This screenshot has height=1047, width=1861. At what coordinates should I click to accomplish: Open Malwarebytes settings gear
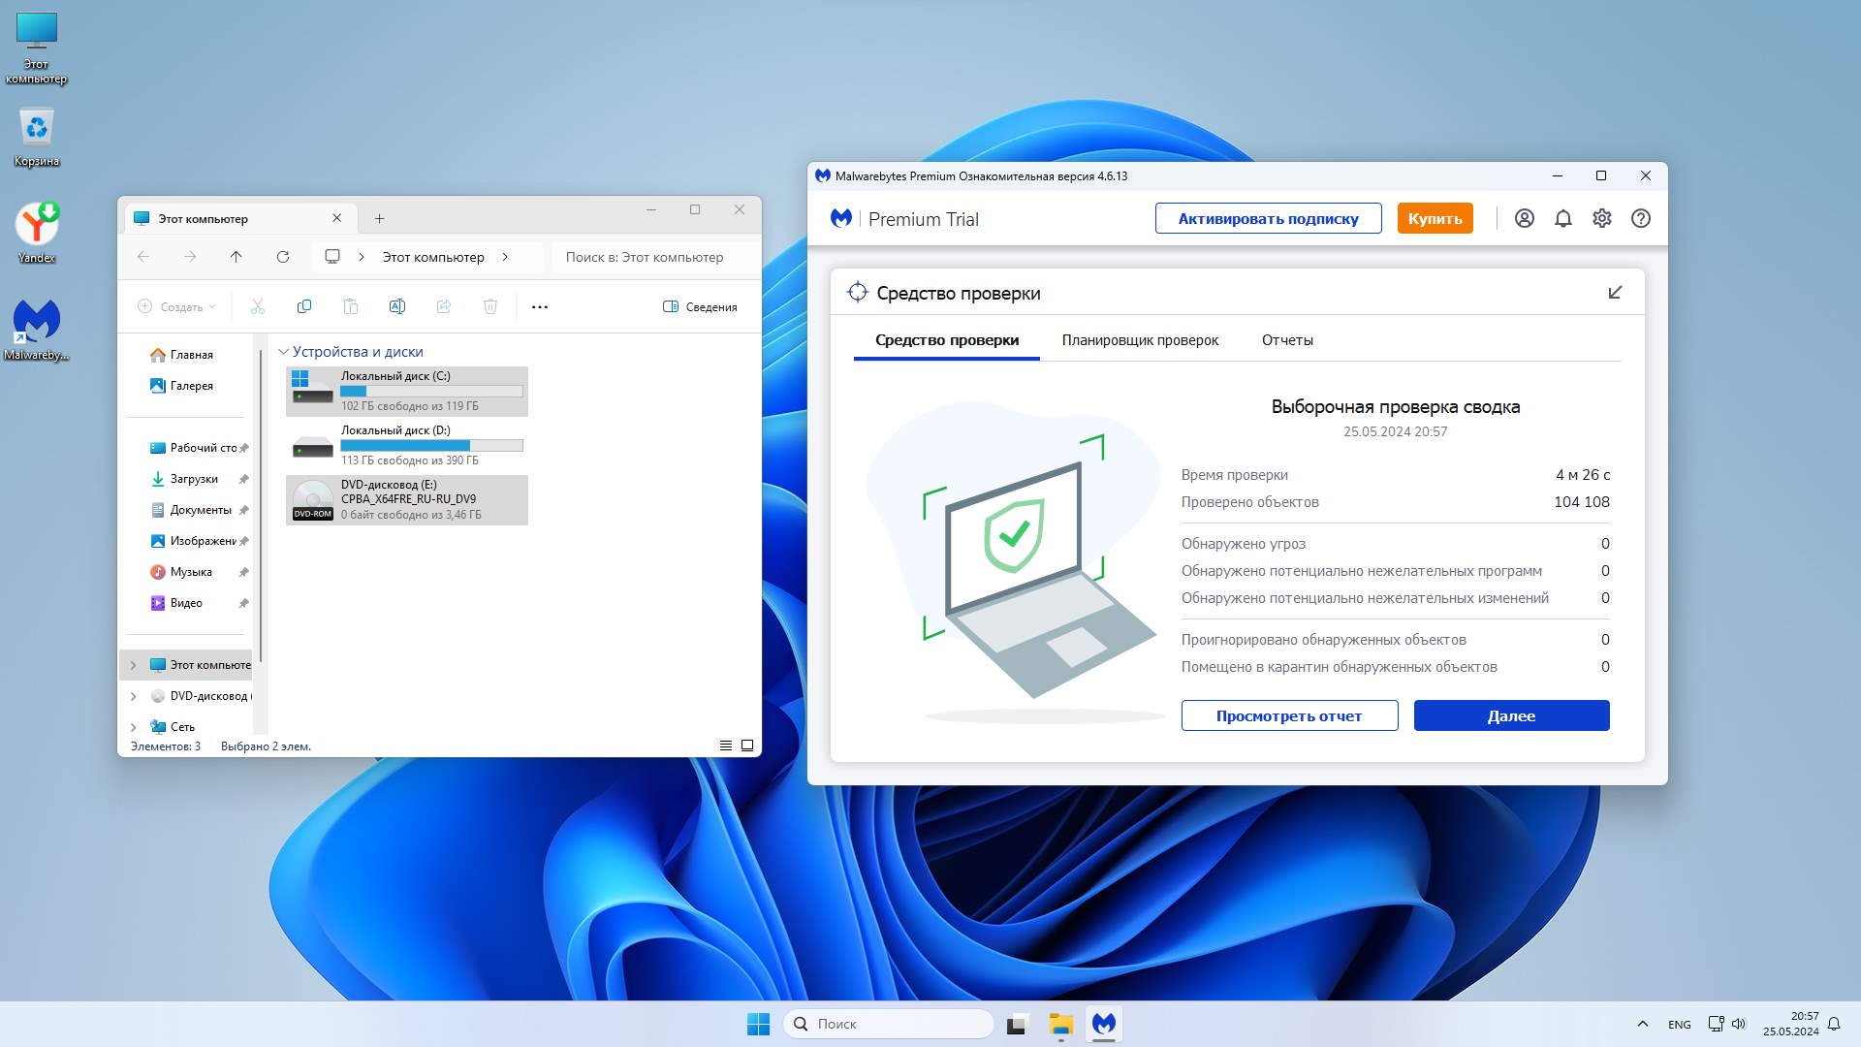point(1601,219)
